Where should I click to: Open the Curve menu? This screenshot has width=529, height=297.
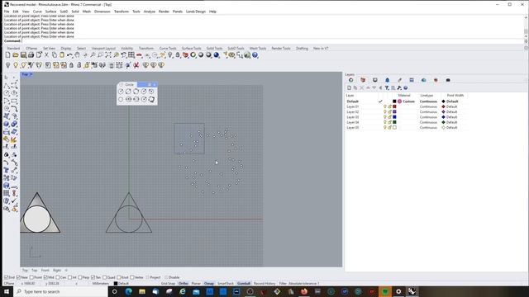click(37, 12)
